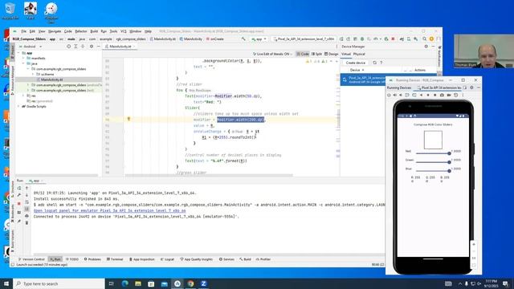Open the app run configuration dropdown
The width and height of the screenshot is (514, 289).
(259, 39)
